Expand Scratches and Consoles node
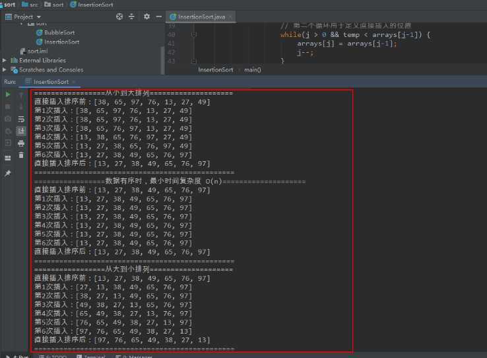The height and width of the screenshot is (358, 487). coord(5,69)
